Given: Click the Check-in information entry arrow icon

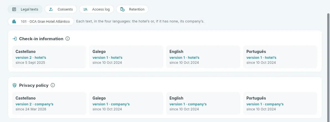Looking at the screenshot, I should 14,39.
